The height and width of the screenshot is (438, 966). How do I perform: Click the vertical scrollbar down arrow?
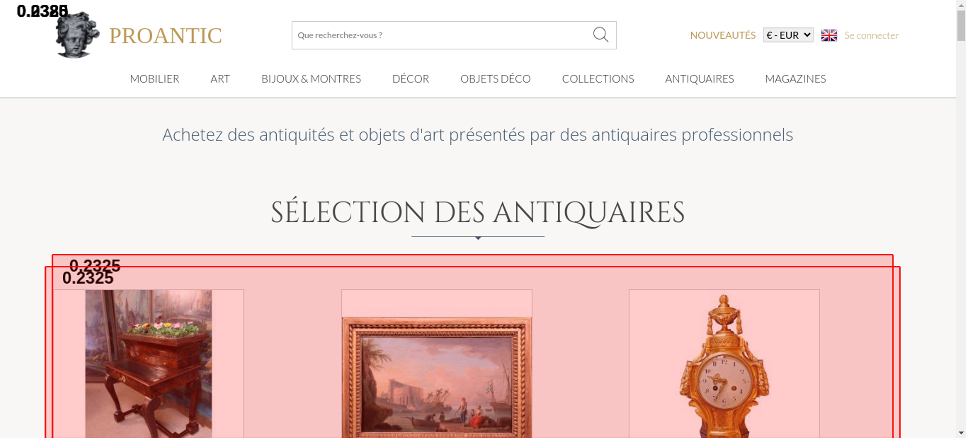click(x=961, y=433)
